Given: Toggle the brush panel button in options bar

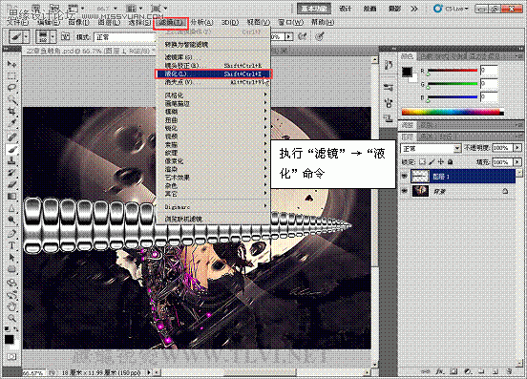Looking at the screenshot, I should 66,36.
